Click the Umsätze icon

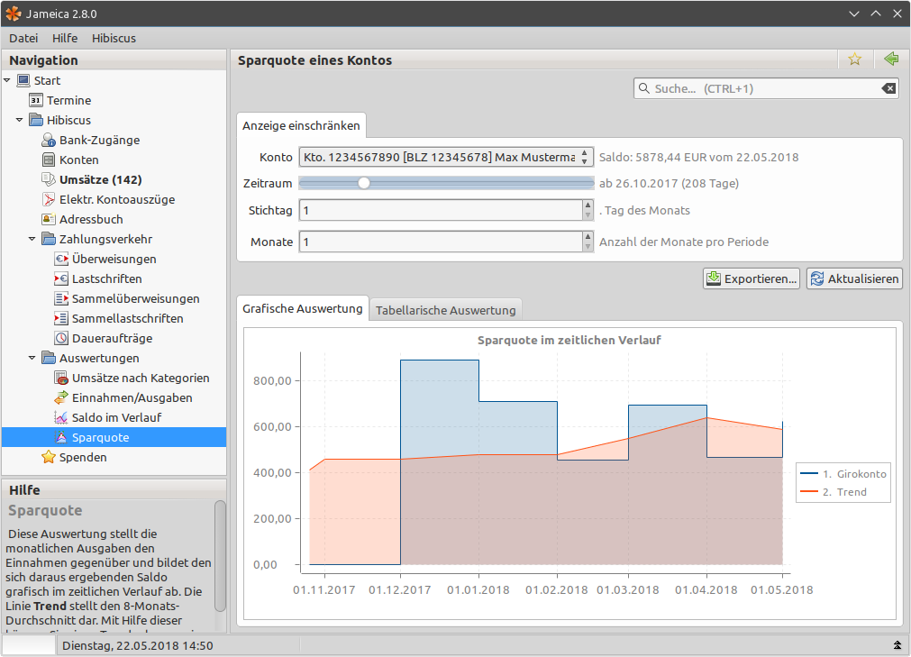[x=49, y=179]
